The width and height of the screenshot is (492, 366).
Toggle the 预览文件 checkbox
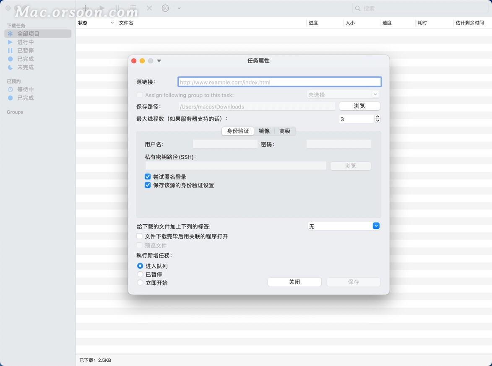[x=140, y=245]
